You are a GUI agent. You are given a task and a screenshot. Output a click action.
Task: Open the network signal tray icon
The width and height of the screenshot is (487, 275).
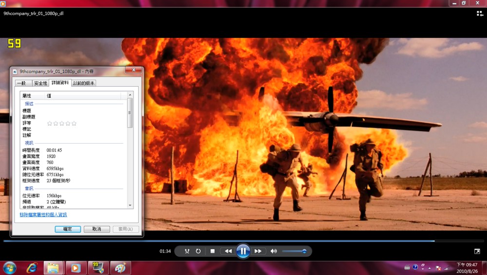coord(447,268)
